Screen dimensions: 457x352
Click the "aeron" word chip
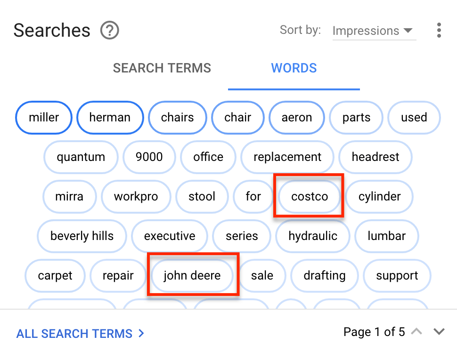click(297, 118)
